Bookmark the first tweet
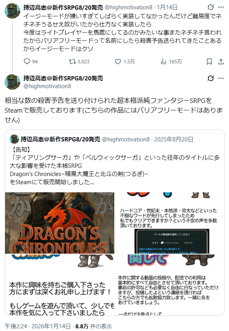The height and width of the screenshot is (331, 229). (209, 61)
